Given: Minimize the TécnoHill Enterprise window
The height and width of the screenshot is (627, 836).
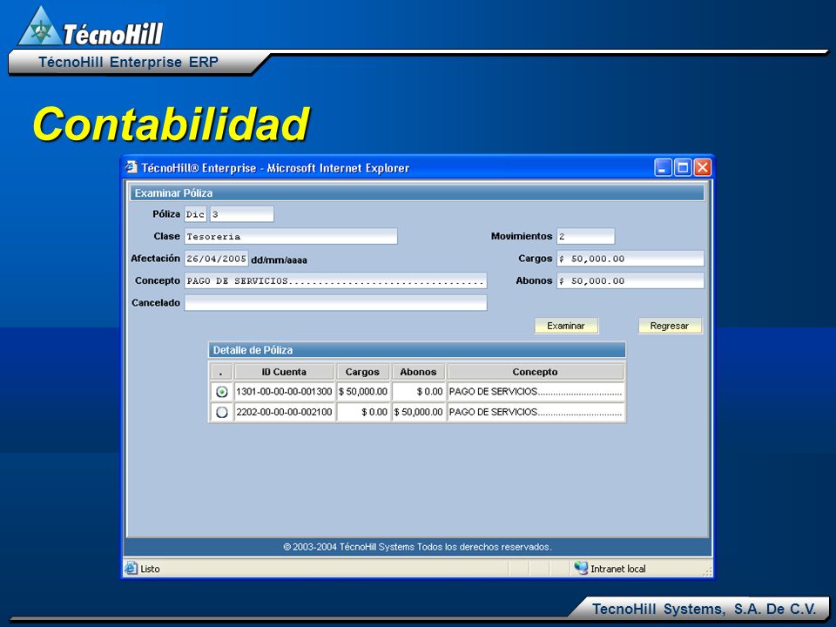Looking at the screenshot, I should [663, 167].
